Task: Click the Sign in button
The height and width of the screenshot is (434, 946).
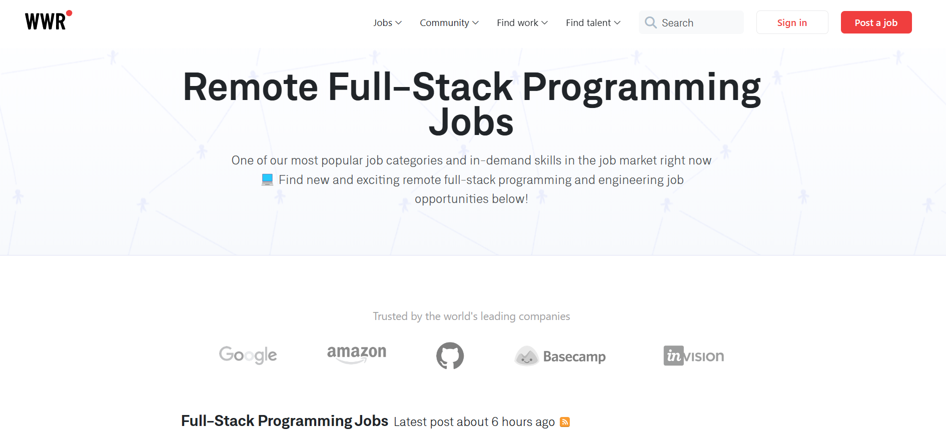Action: 792,22
